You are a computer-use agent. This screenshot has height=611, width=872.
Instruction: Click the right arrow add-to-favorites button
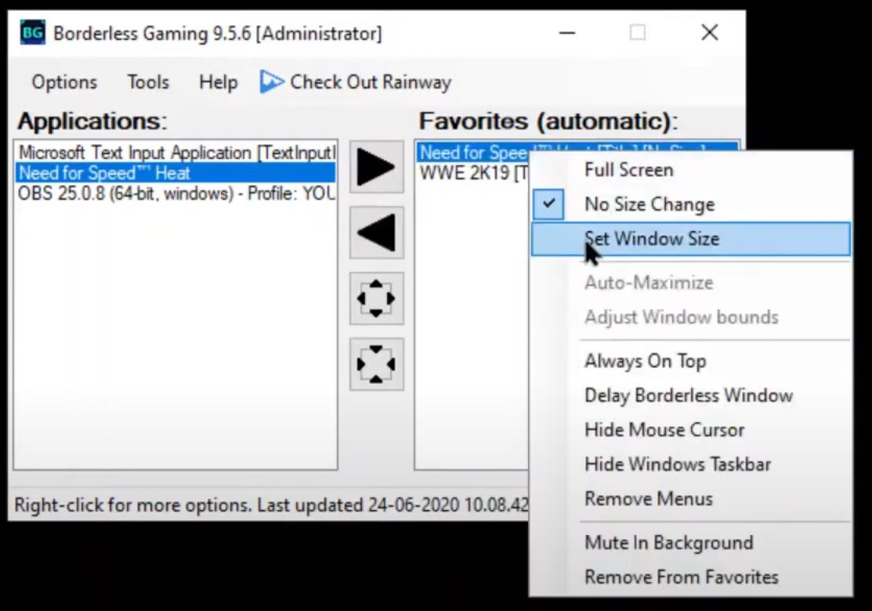pos(376,167)
